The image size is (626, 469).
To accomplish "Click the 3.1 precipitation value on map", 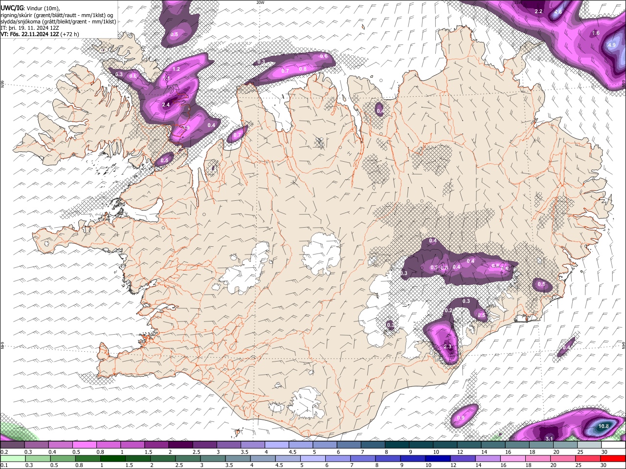I will [x=549, y=439].
